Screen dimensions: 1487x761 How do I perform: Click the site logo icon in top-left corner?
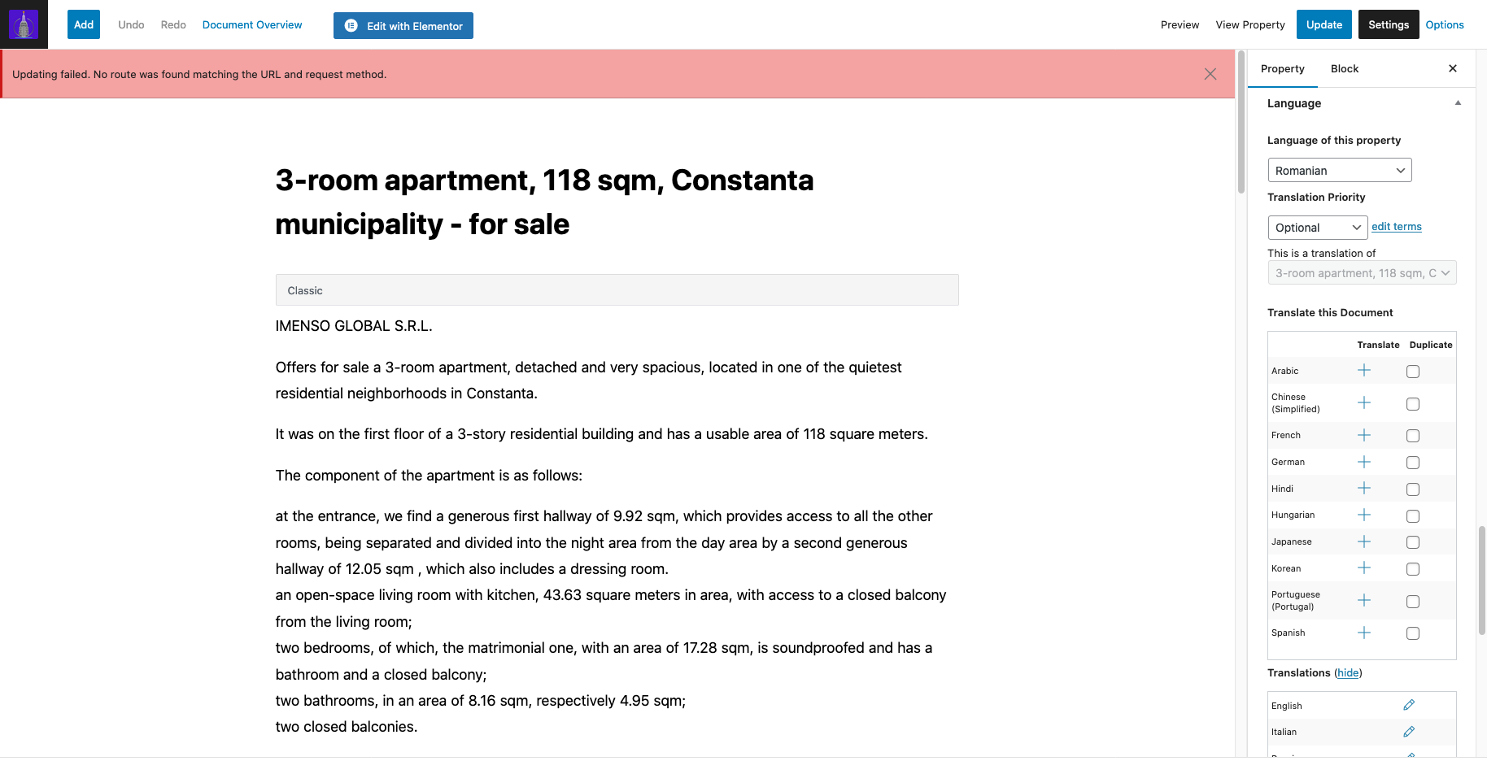coord(24,24)
